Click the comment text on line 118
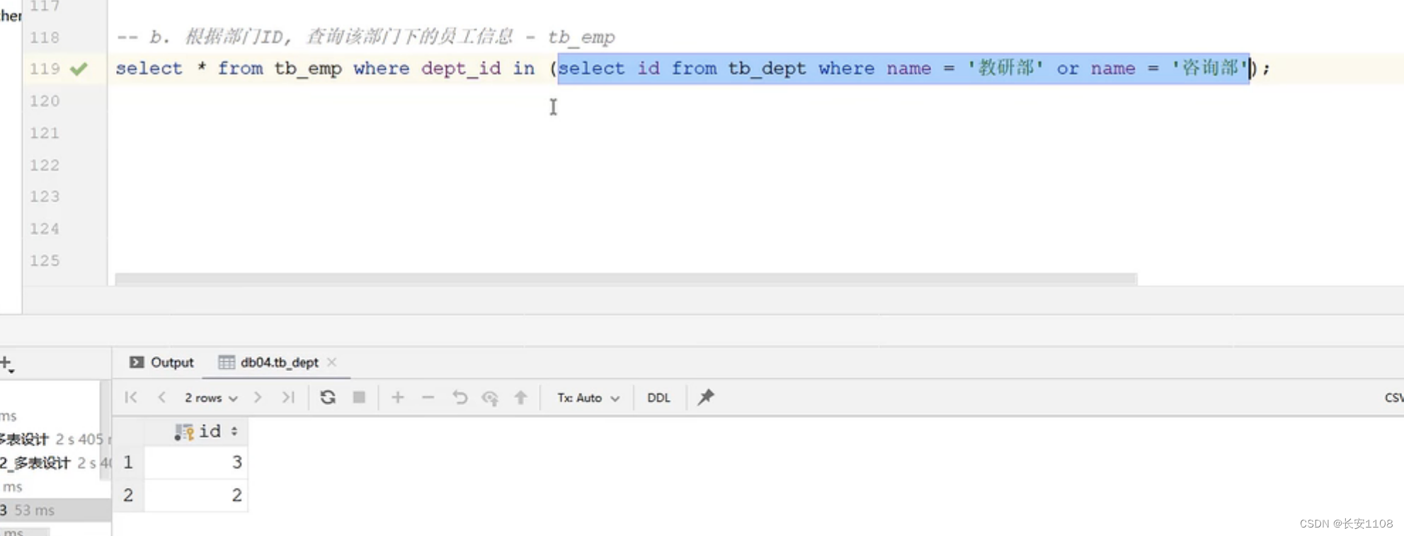 point(365,37)
